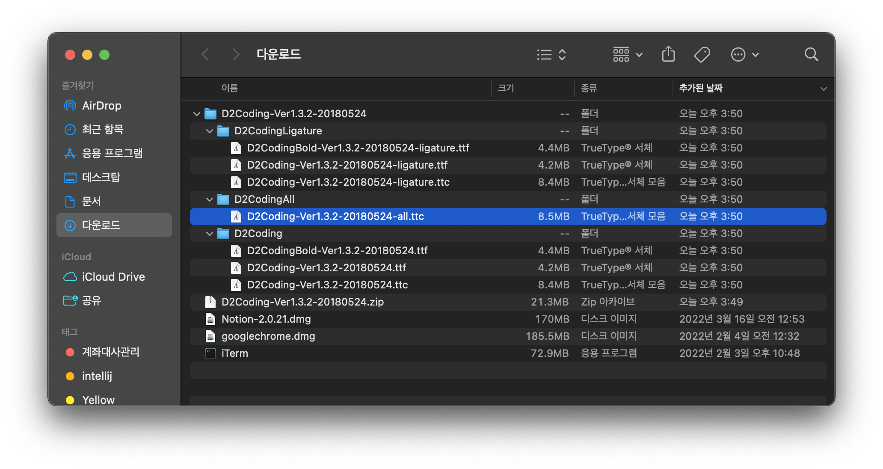
Task: Select the googlechrome.dmg file
Action: (x=268, y=336)
